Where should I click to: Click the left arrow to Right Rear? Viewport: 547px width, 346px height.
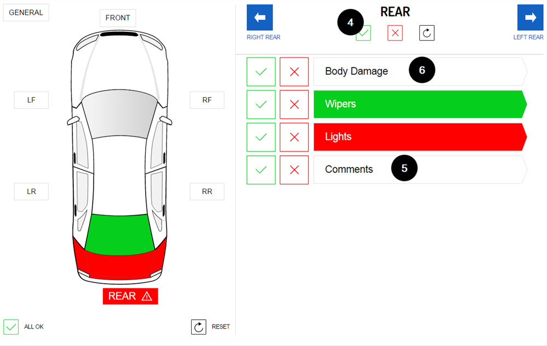(260, 18)
